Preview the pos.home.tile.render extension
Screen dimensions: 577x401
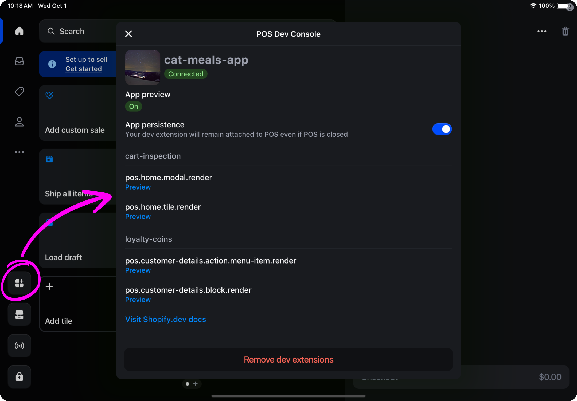138,216
